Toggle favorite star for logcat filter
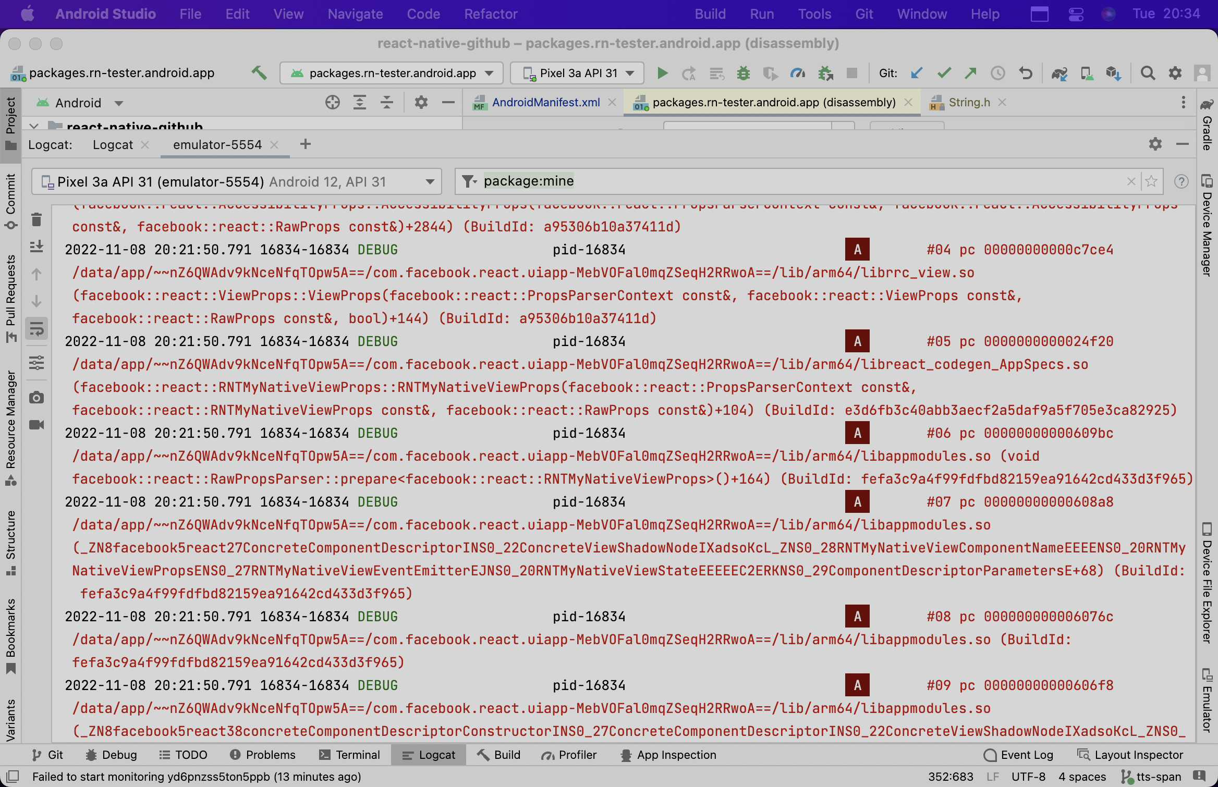This screenshot has height=787, width=1218. pos(1151,181)
